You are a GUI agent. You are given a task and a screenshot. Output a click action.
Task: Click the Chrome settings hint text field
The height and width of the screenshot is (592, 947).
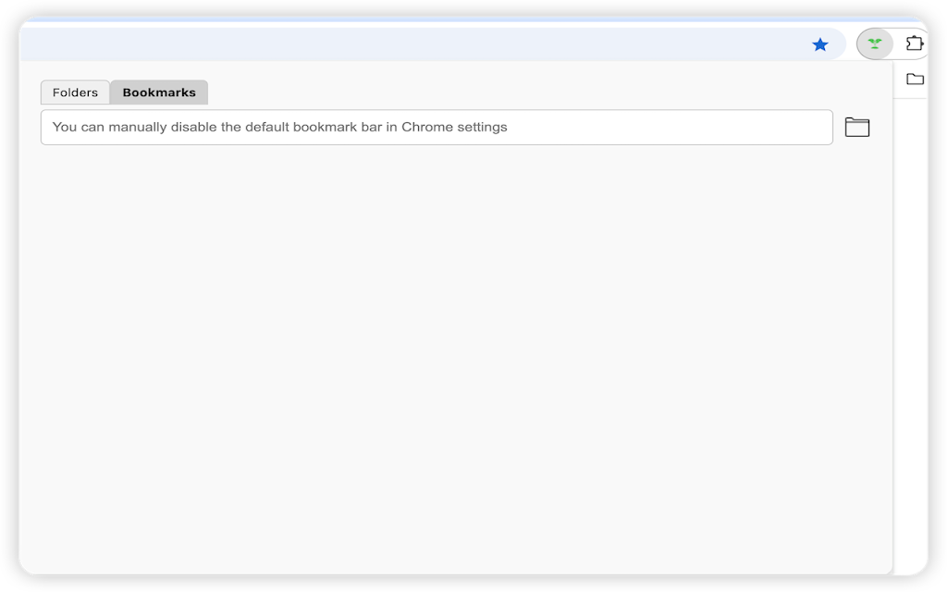pos(437,127)
